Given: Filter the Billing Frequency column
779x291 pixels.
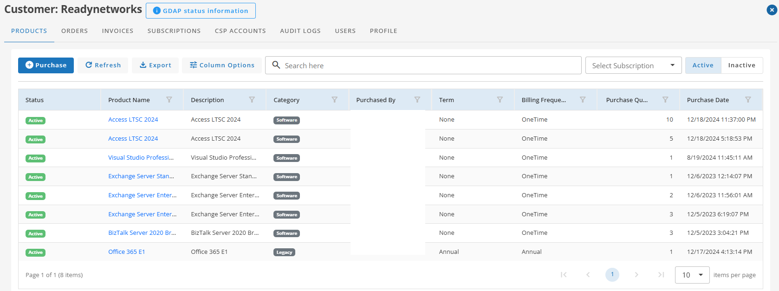Looking at the screenshot, I should point(582,100).
